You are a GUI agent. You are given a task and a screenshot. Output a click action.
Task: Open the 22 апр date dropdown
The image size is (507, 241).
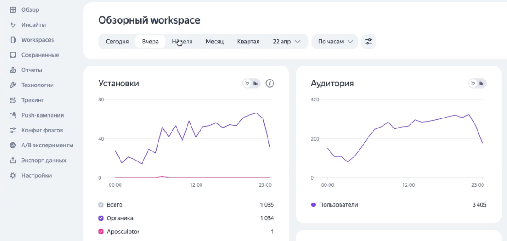click(x=287, y=42)
